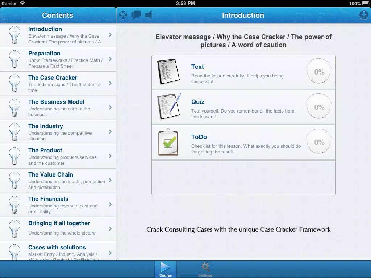Viewport: 371px width, 278px height.
Task: Expand The Product chevron
Action: pos(110,156)
